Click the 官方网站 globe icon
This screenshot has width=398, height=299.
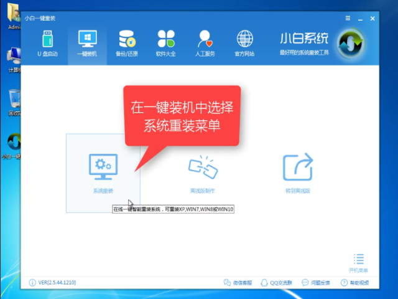[x=244, y=43]
